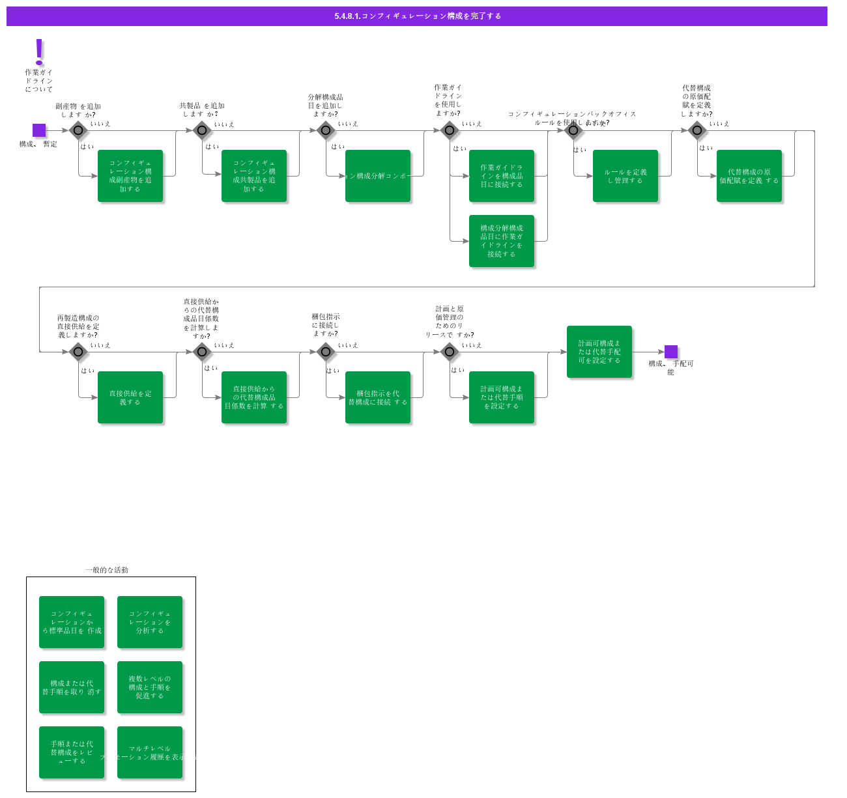Select the gateway 共製品を追加しますか?

(x=202, y=130)
